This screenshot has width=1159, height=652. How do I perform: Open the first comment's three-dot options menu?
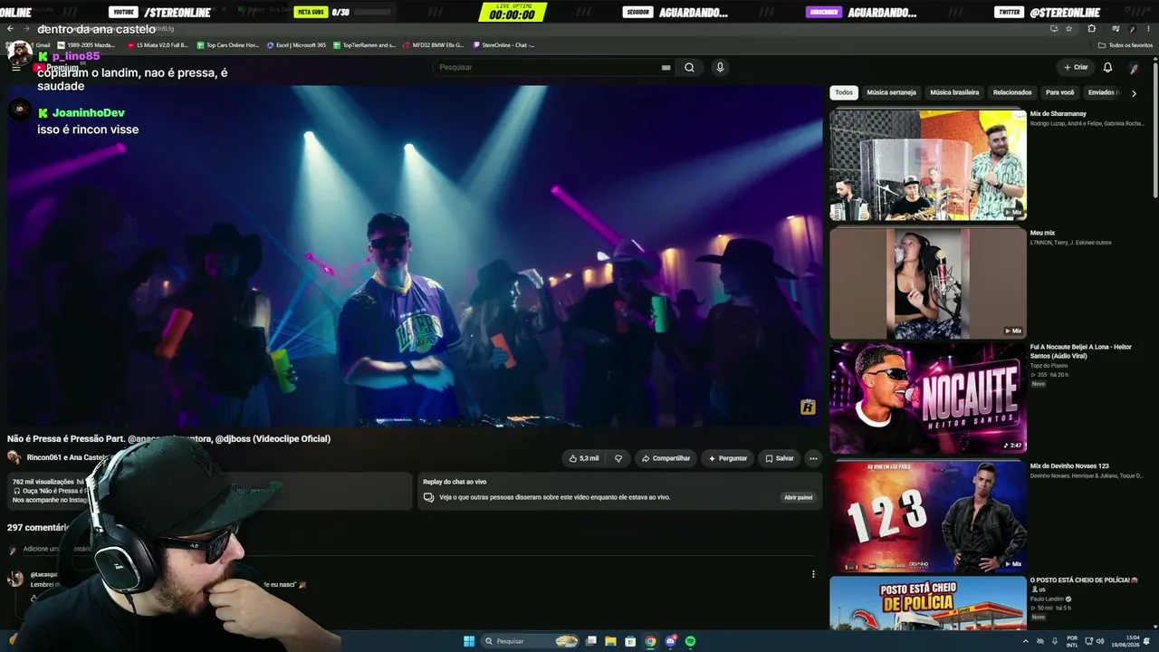coord(813,574)
